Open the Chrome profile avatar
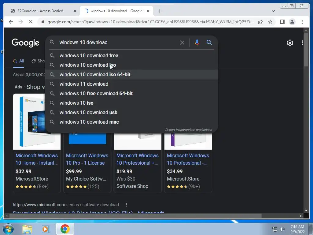 coord(292,22)
